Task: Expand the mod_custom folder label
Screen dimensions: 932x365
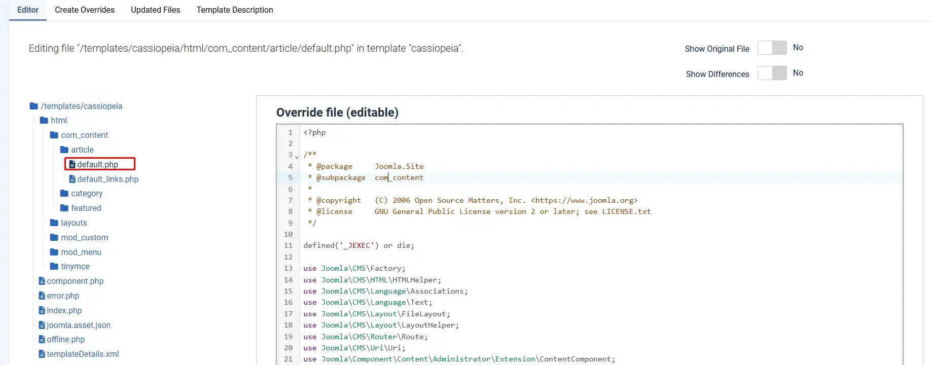Action: point(84,237)
